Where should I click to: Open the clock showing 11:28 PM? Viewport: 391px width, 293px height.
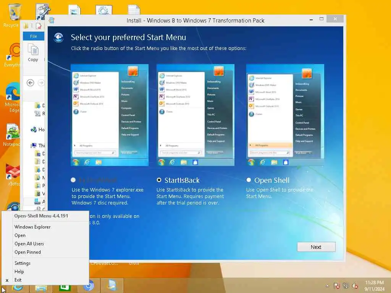[374, 286]
